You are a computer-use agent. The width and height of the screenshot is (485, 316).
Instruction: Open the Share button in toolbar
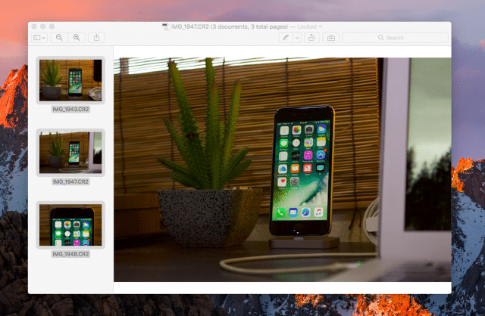[96, 38]
